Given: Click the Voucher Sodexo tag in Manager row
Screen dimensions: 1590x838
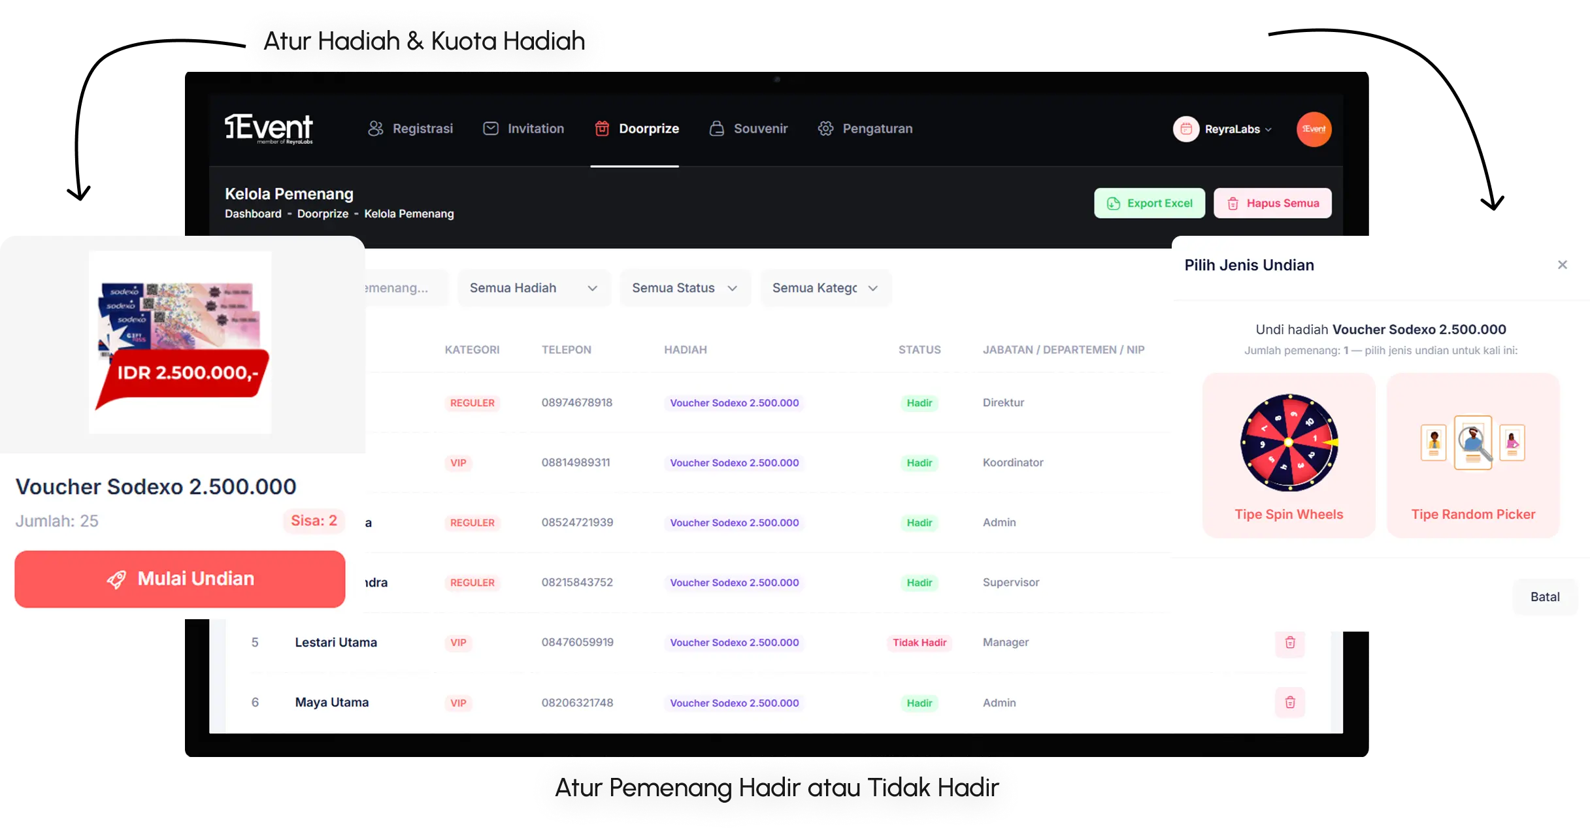Looking at the screenshot, I should [735, 643].
